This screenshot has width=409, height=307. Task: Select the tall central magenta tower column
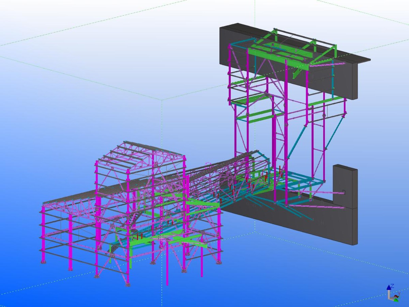click(286, 136)
